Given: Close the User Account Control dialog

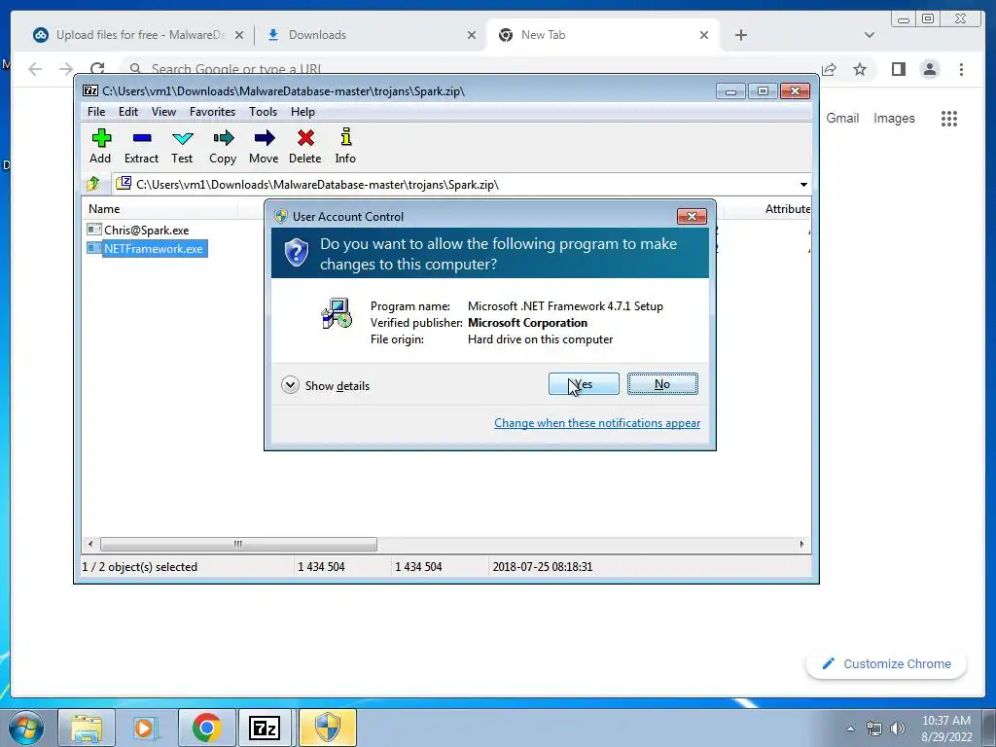Looking at the screenshot, I should [692, 217].
